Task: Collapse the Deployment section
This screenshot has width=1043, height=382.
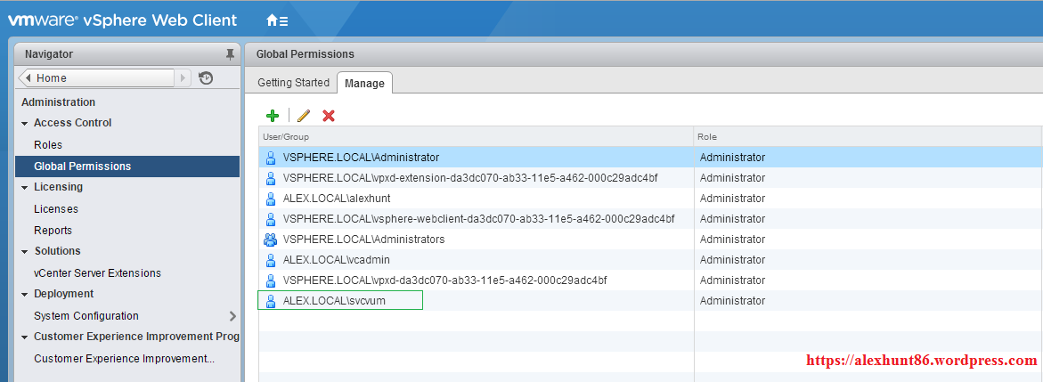Action: click(25, 295)
